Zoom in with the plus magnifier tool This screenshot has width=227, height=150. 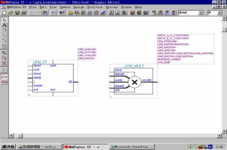coord(4,52)
